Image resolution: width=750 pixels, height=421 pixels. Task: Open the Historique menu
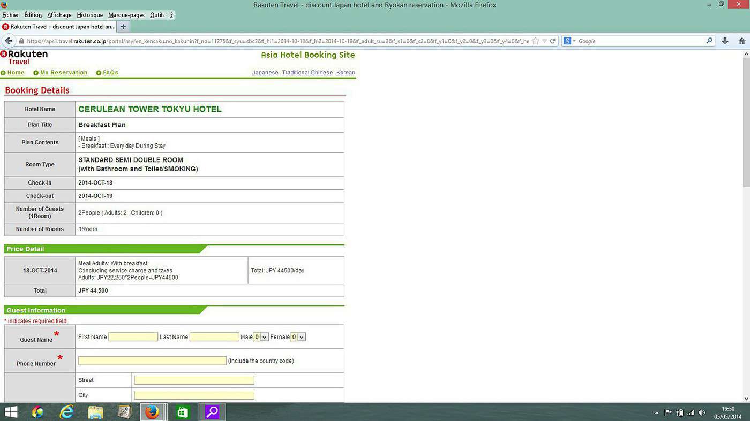89,15
